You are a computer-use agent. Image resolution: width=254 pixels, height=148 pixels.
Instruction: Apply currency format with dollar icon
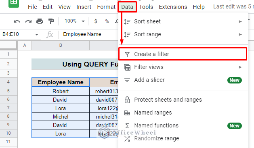96,21
